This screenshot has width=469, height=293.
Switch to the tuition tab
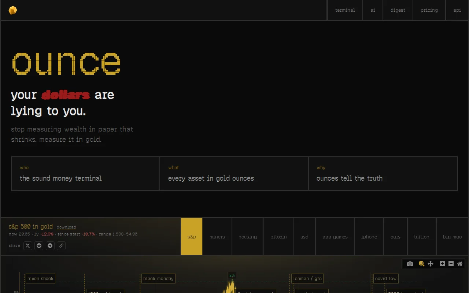coord(422,237)
